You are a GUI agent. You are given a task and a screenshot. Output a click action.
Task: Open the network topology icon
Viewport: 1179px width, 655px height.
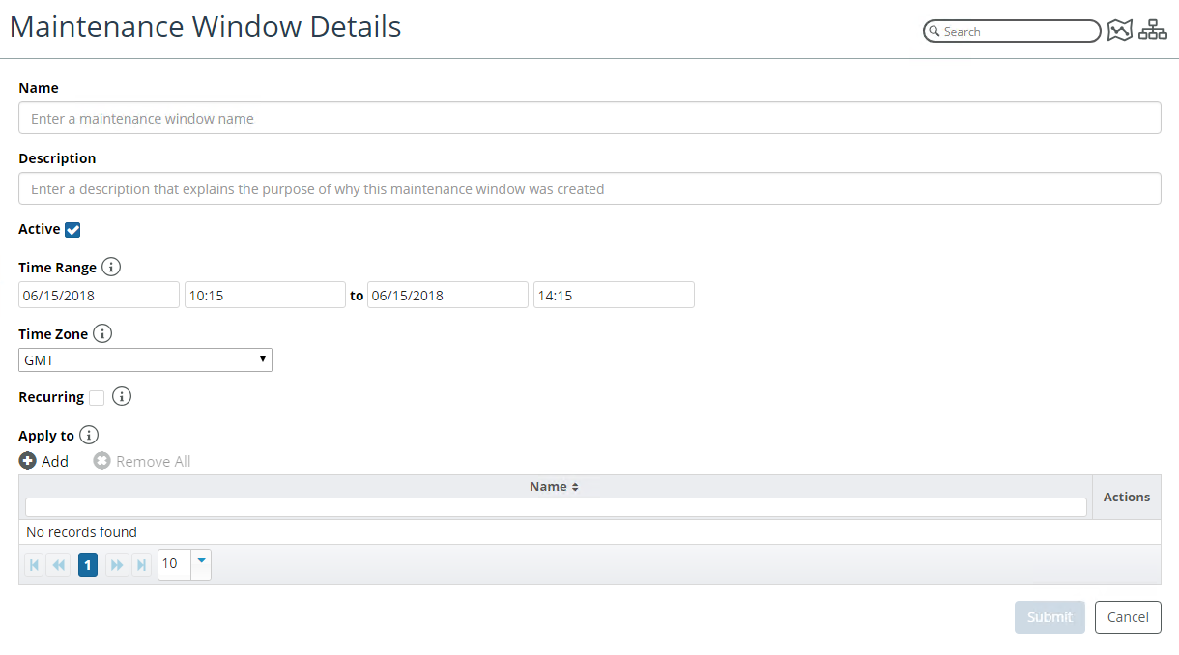coord(1152,31)
